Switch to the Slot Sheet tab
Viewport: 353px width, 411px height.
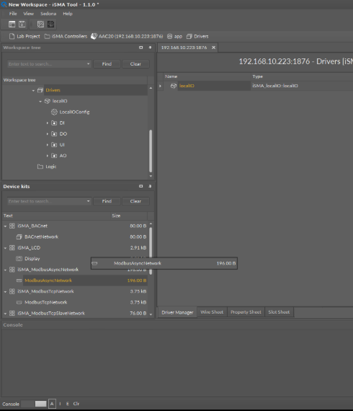pos(279,312)
